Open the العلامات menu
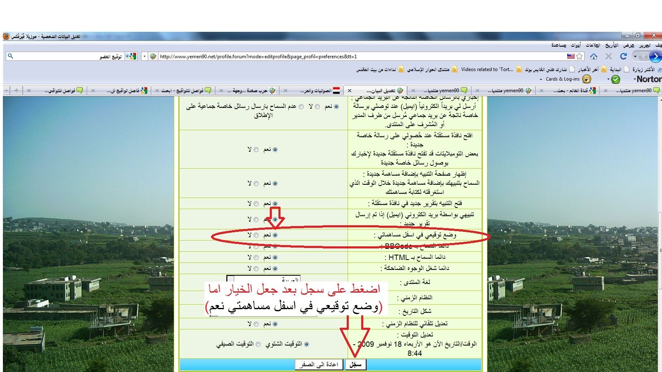This screenshot has width=662, height=372. (x=593, y=45)
